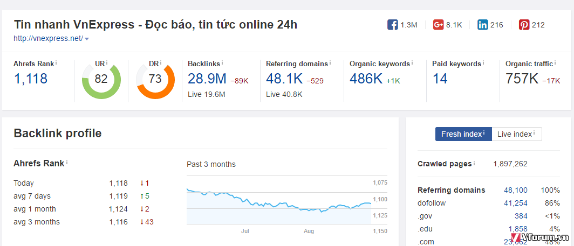Viewport: 574px width, 246px height.
Task: Open the Backlinks 28.9M value
Action: pyautogui.click(x=207, y=79)
